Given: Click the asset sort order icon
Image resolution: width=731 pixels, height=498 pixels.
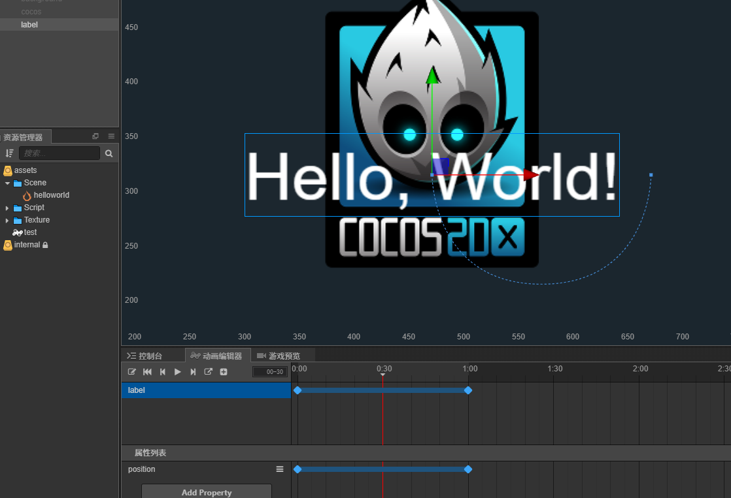Looking at the screenshot, I should pos(9,153).
